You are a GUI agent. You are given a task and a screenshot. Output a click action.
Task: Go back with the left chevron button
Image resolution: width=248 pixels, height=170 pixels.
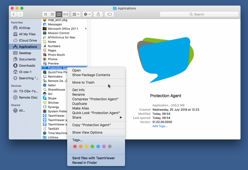point(14,14)
